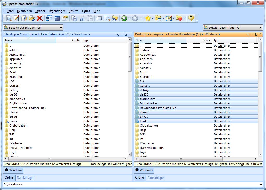Select the red Delete icon in toolbar
The image size is (266, 190).
coord(40,18)
